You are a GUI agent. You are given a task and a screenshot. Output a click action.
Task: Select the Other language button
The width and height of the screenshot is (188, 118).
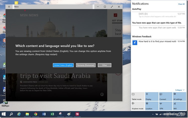(105, 65)
